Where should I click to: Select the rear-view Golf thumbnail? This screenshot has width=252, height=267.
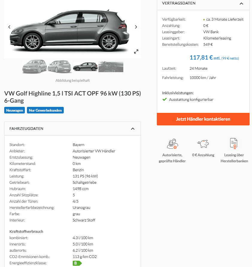(x=60, y=66)
